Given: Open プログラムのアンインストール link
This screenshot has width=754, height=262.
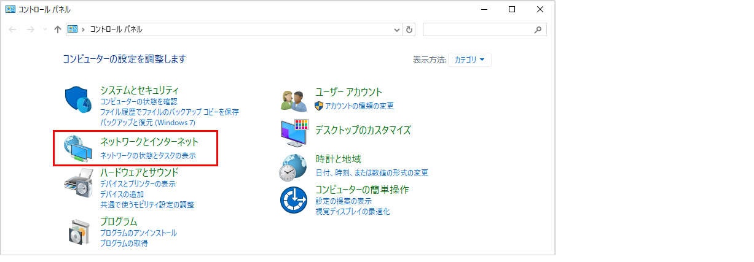Looking at the screenshot, I should click(x=138, y=233).
